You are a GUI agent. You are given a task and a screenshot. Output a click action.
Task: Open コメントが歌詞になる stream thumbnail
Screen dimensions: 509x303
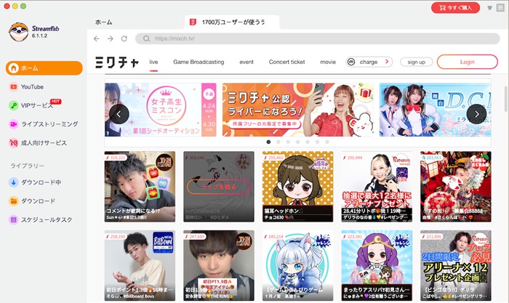click(x=140, y=187)
